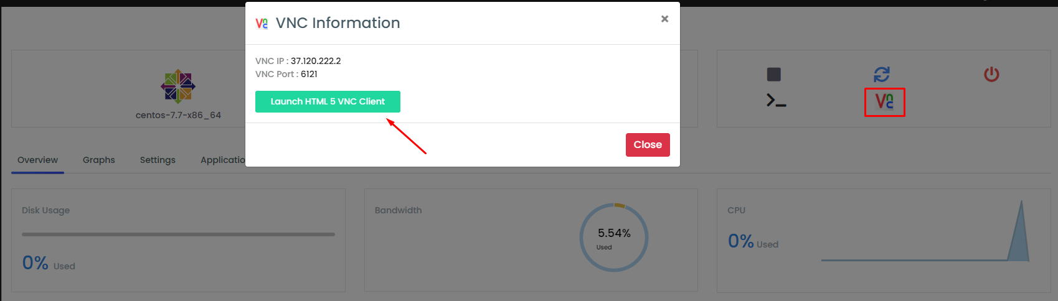Click the blue restart arrows icon
Image resolution: width=1058 pixels, height=301 pixels.
click(882, 75)
